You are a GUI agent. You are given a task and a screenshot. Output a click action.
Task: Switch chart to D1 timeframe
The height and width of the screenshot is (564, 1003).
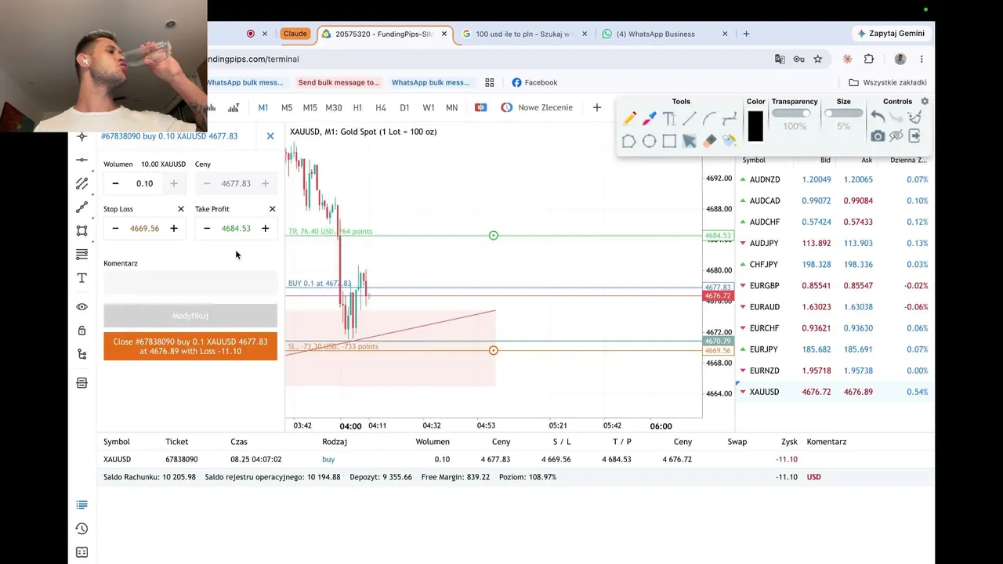pyautogui.click(x=404, y=107)
